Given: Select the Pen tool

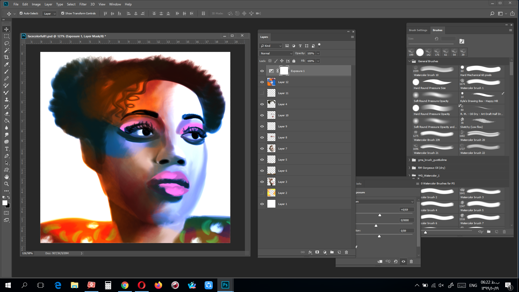Looking at the screenshot, I should pyautogui.click(x=6, y=156).
